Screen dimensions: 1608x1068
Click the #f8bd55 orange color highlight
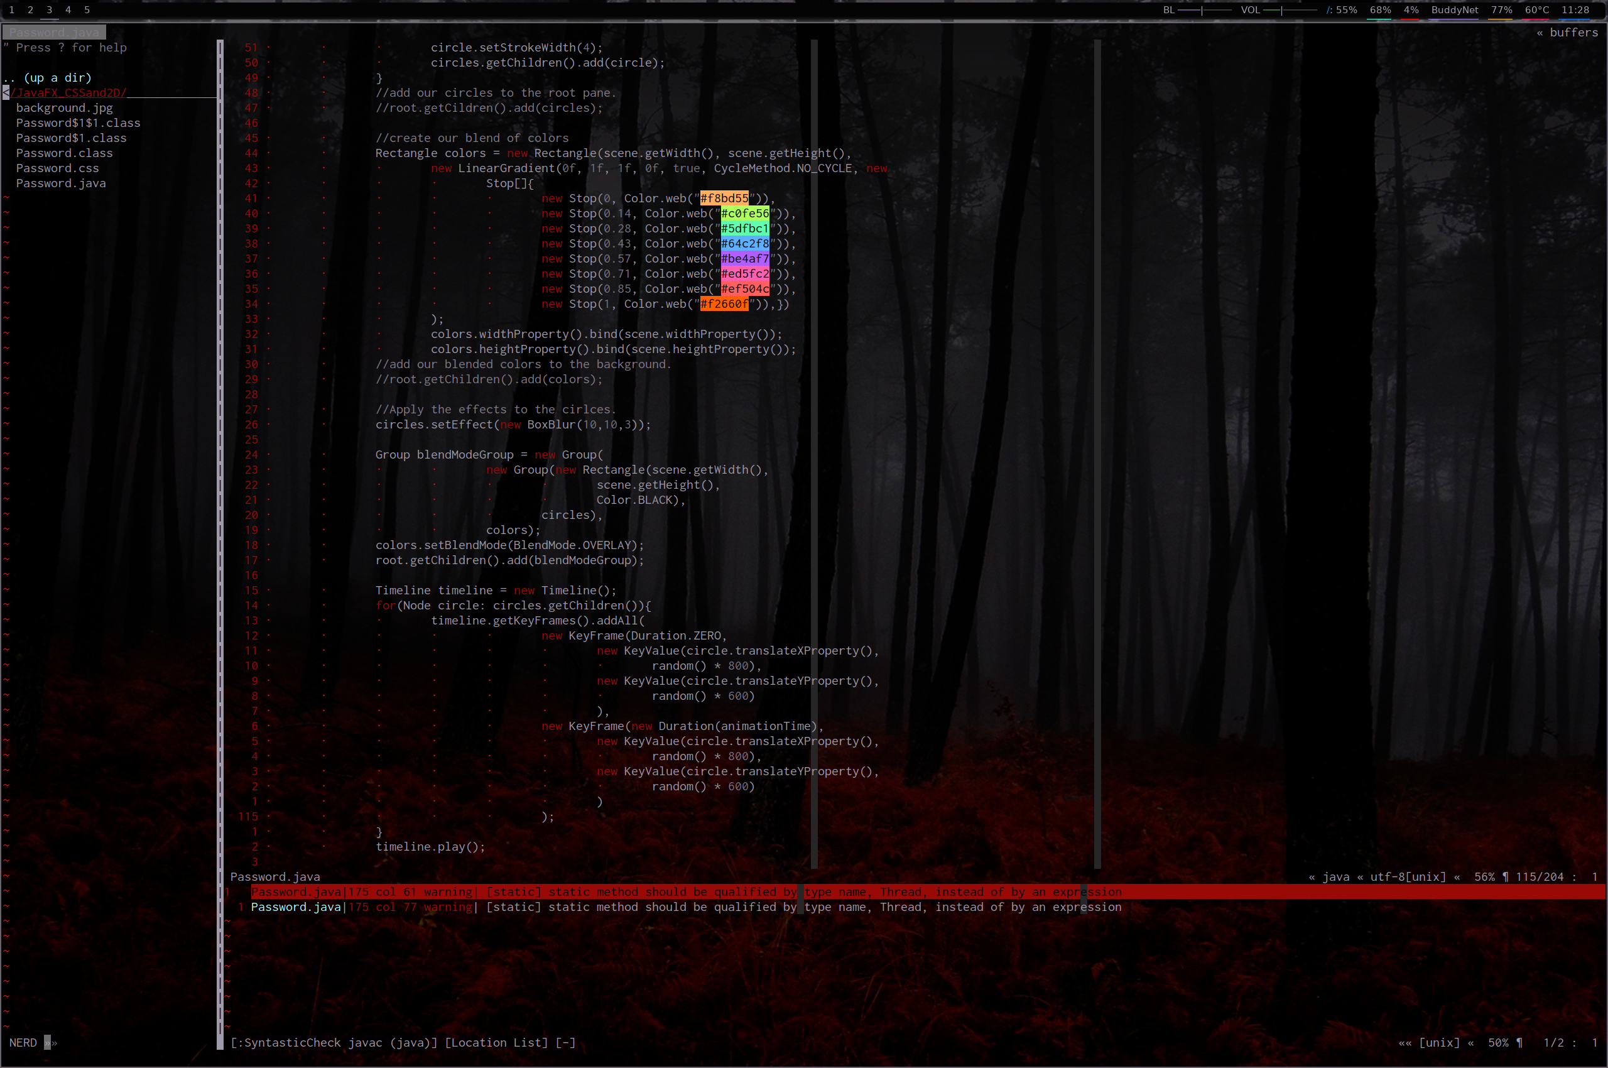(x=724, y=198)
